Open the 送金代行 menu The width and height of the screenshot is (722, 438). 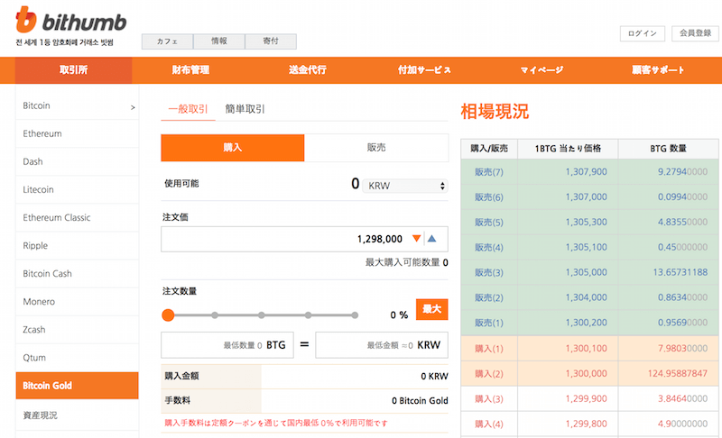[308, 70]
